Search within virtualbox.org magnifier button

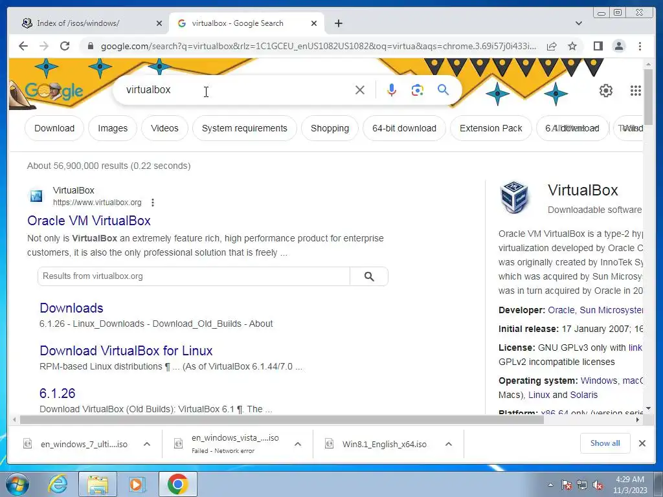pos(369,276)
